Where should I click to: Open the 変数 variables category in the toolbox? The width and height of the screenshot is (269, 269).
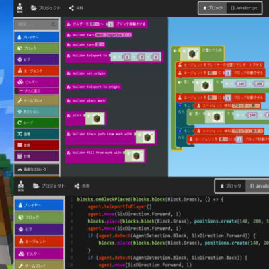pos(36,145)
